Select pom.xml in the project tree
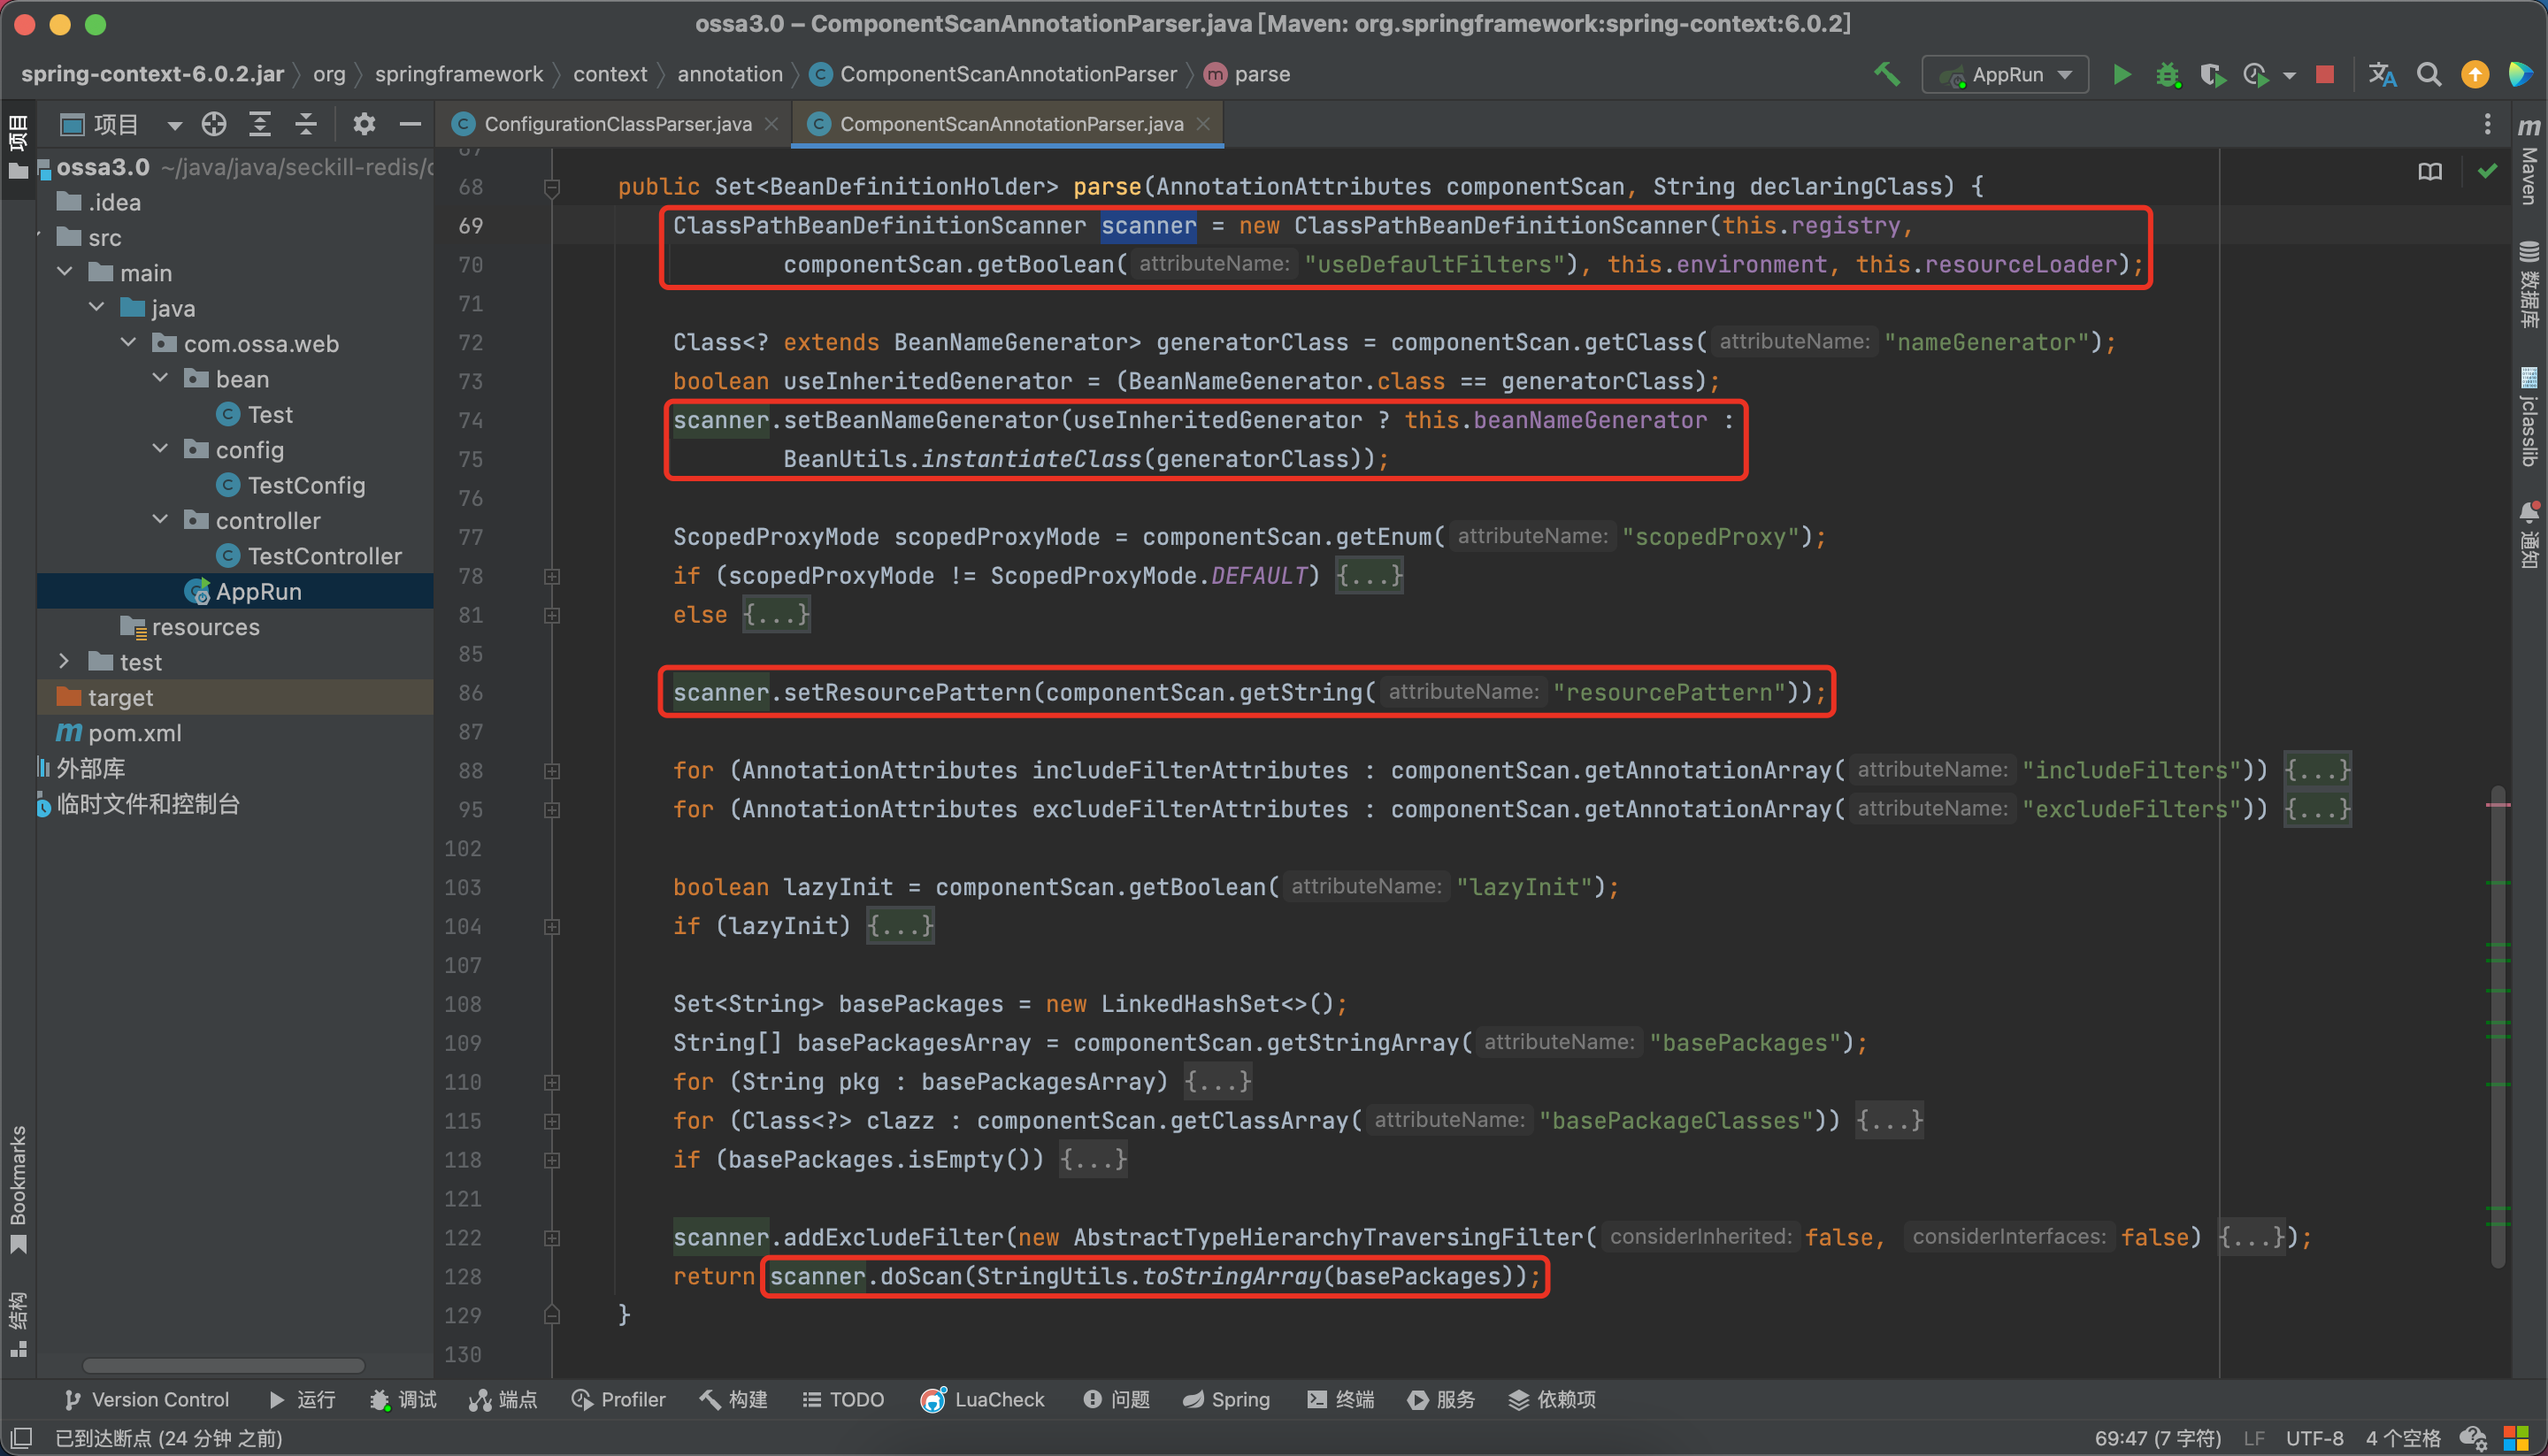The height and width of the screenshot is (1456, 2548). click(134, 733)
